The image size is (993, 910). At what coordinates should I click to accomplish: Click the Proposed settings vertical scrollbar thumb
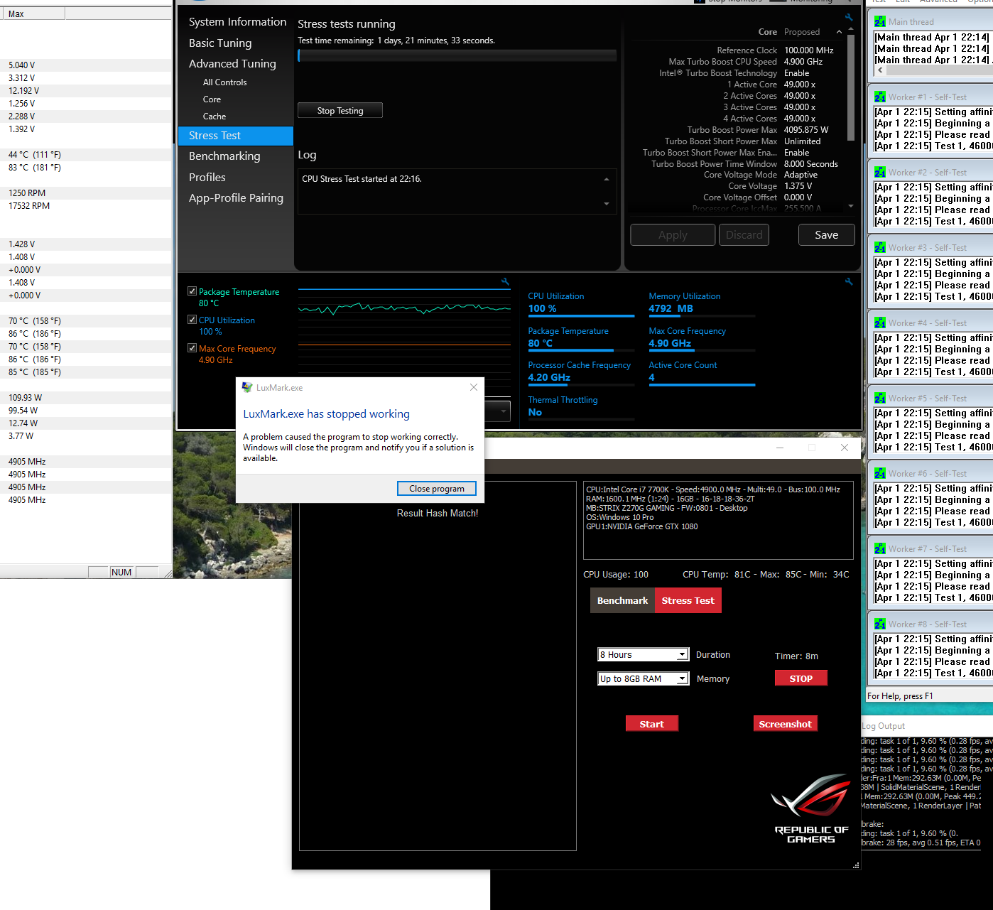pos(851,87)
